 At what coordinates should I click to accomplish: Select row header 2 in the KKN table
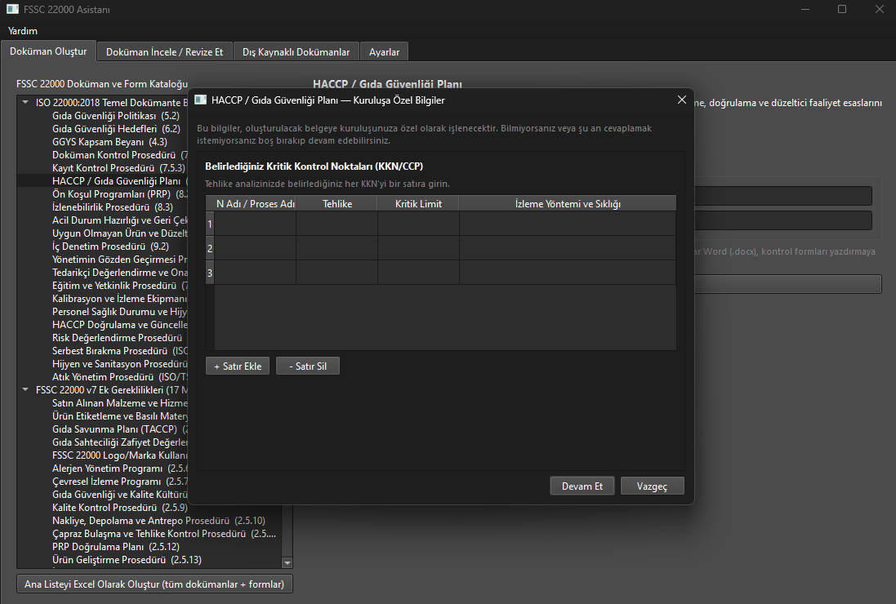point(210,248)
